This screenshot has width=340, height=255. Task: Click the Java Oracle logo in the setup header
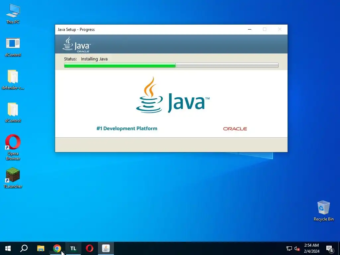[77, 44]
